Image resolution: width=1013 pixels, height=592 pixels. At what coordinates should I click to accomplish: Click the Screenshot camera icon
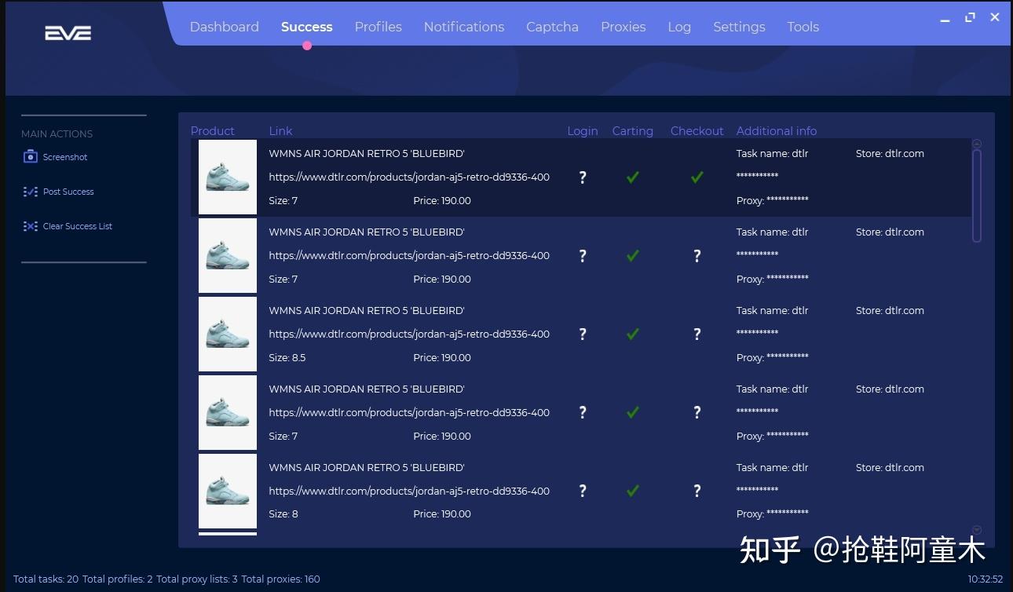point(31,157)
